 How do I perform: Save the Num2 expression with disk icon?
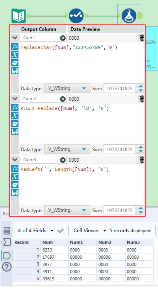click(15, 132)
